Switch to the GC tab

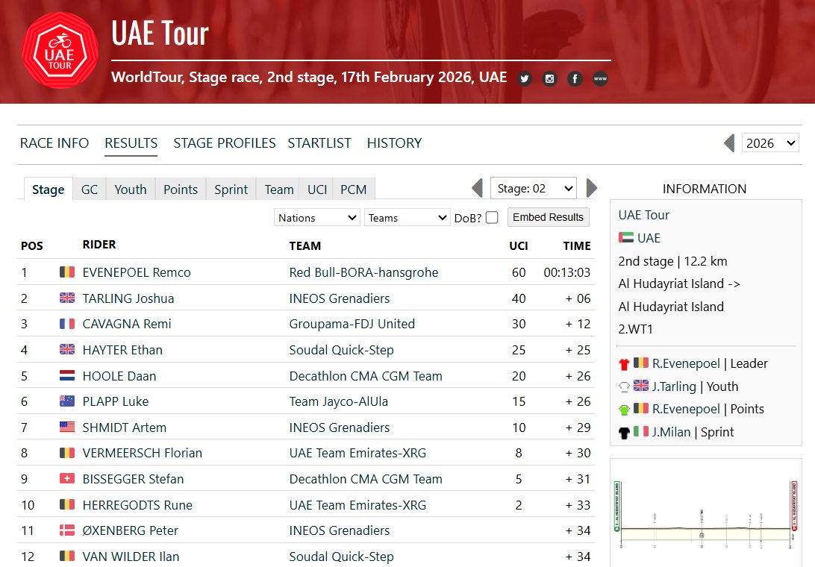(x=90, y=189)
